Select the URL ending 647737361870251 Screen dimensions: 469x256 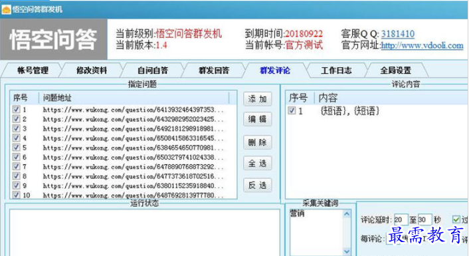tap(133, 176)
